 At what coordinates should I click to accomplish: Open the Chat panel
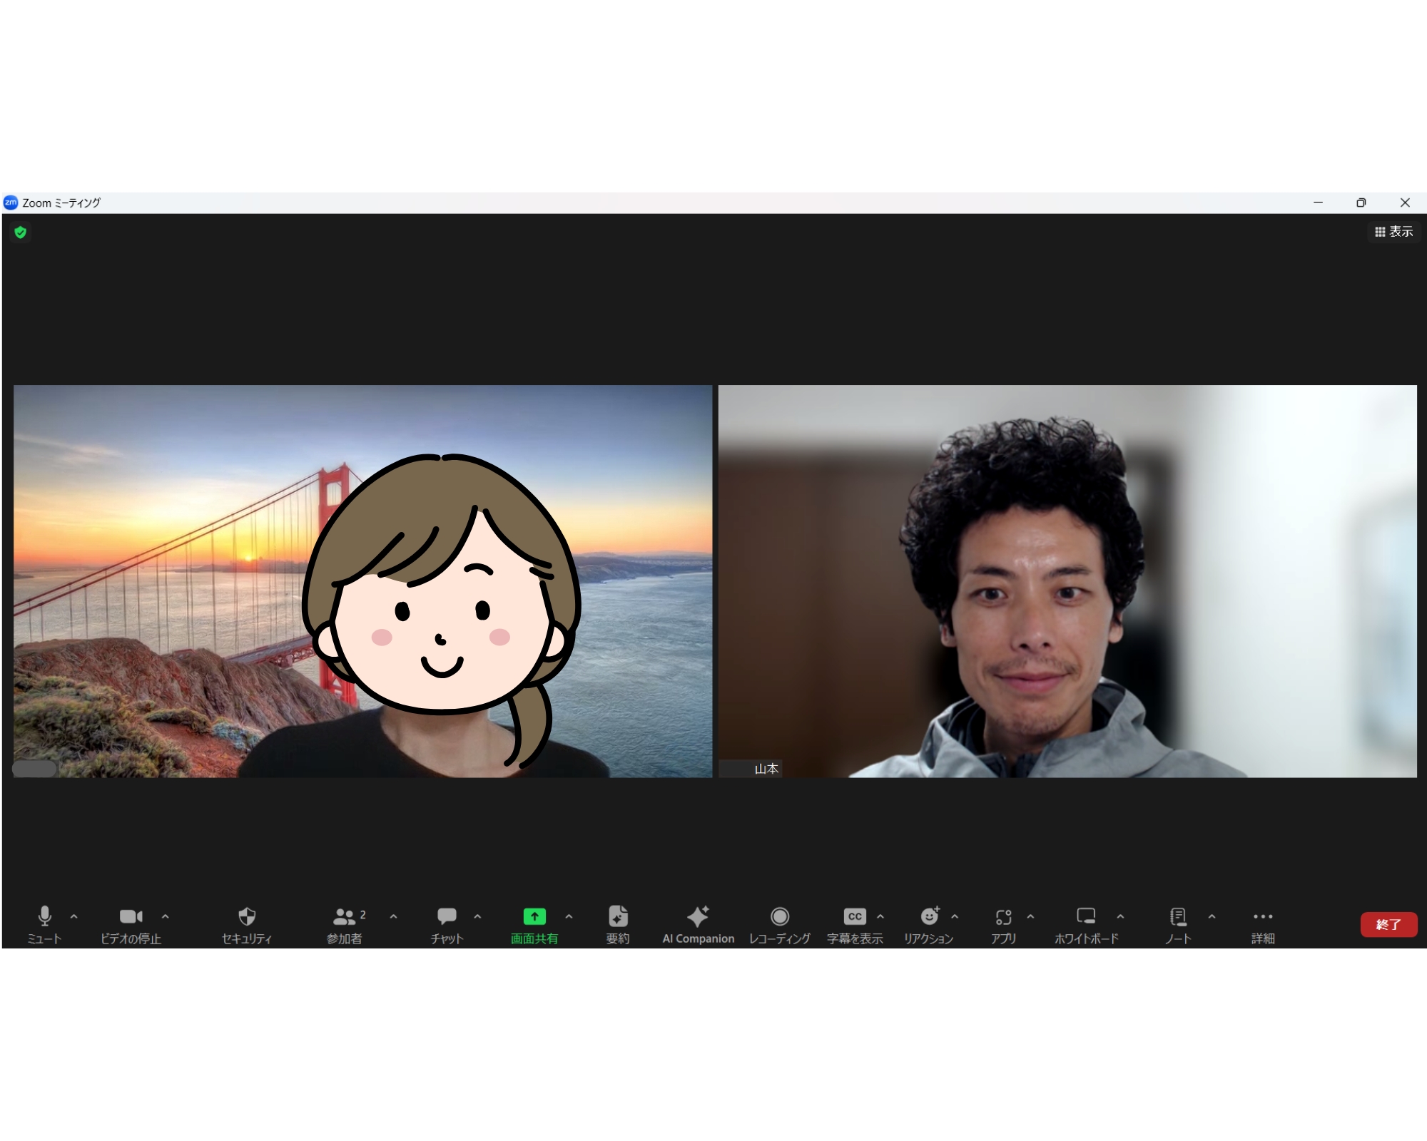coord(447,917)
